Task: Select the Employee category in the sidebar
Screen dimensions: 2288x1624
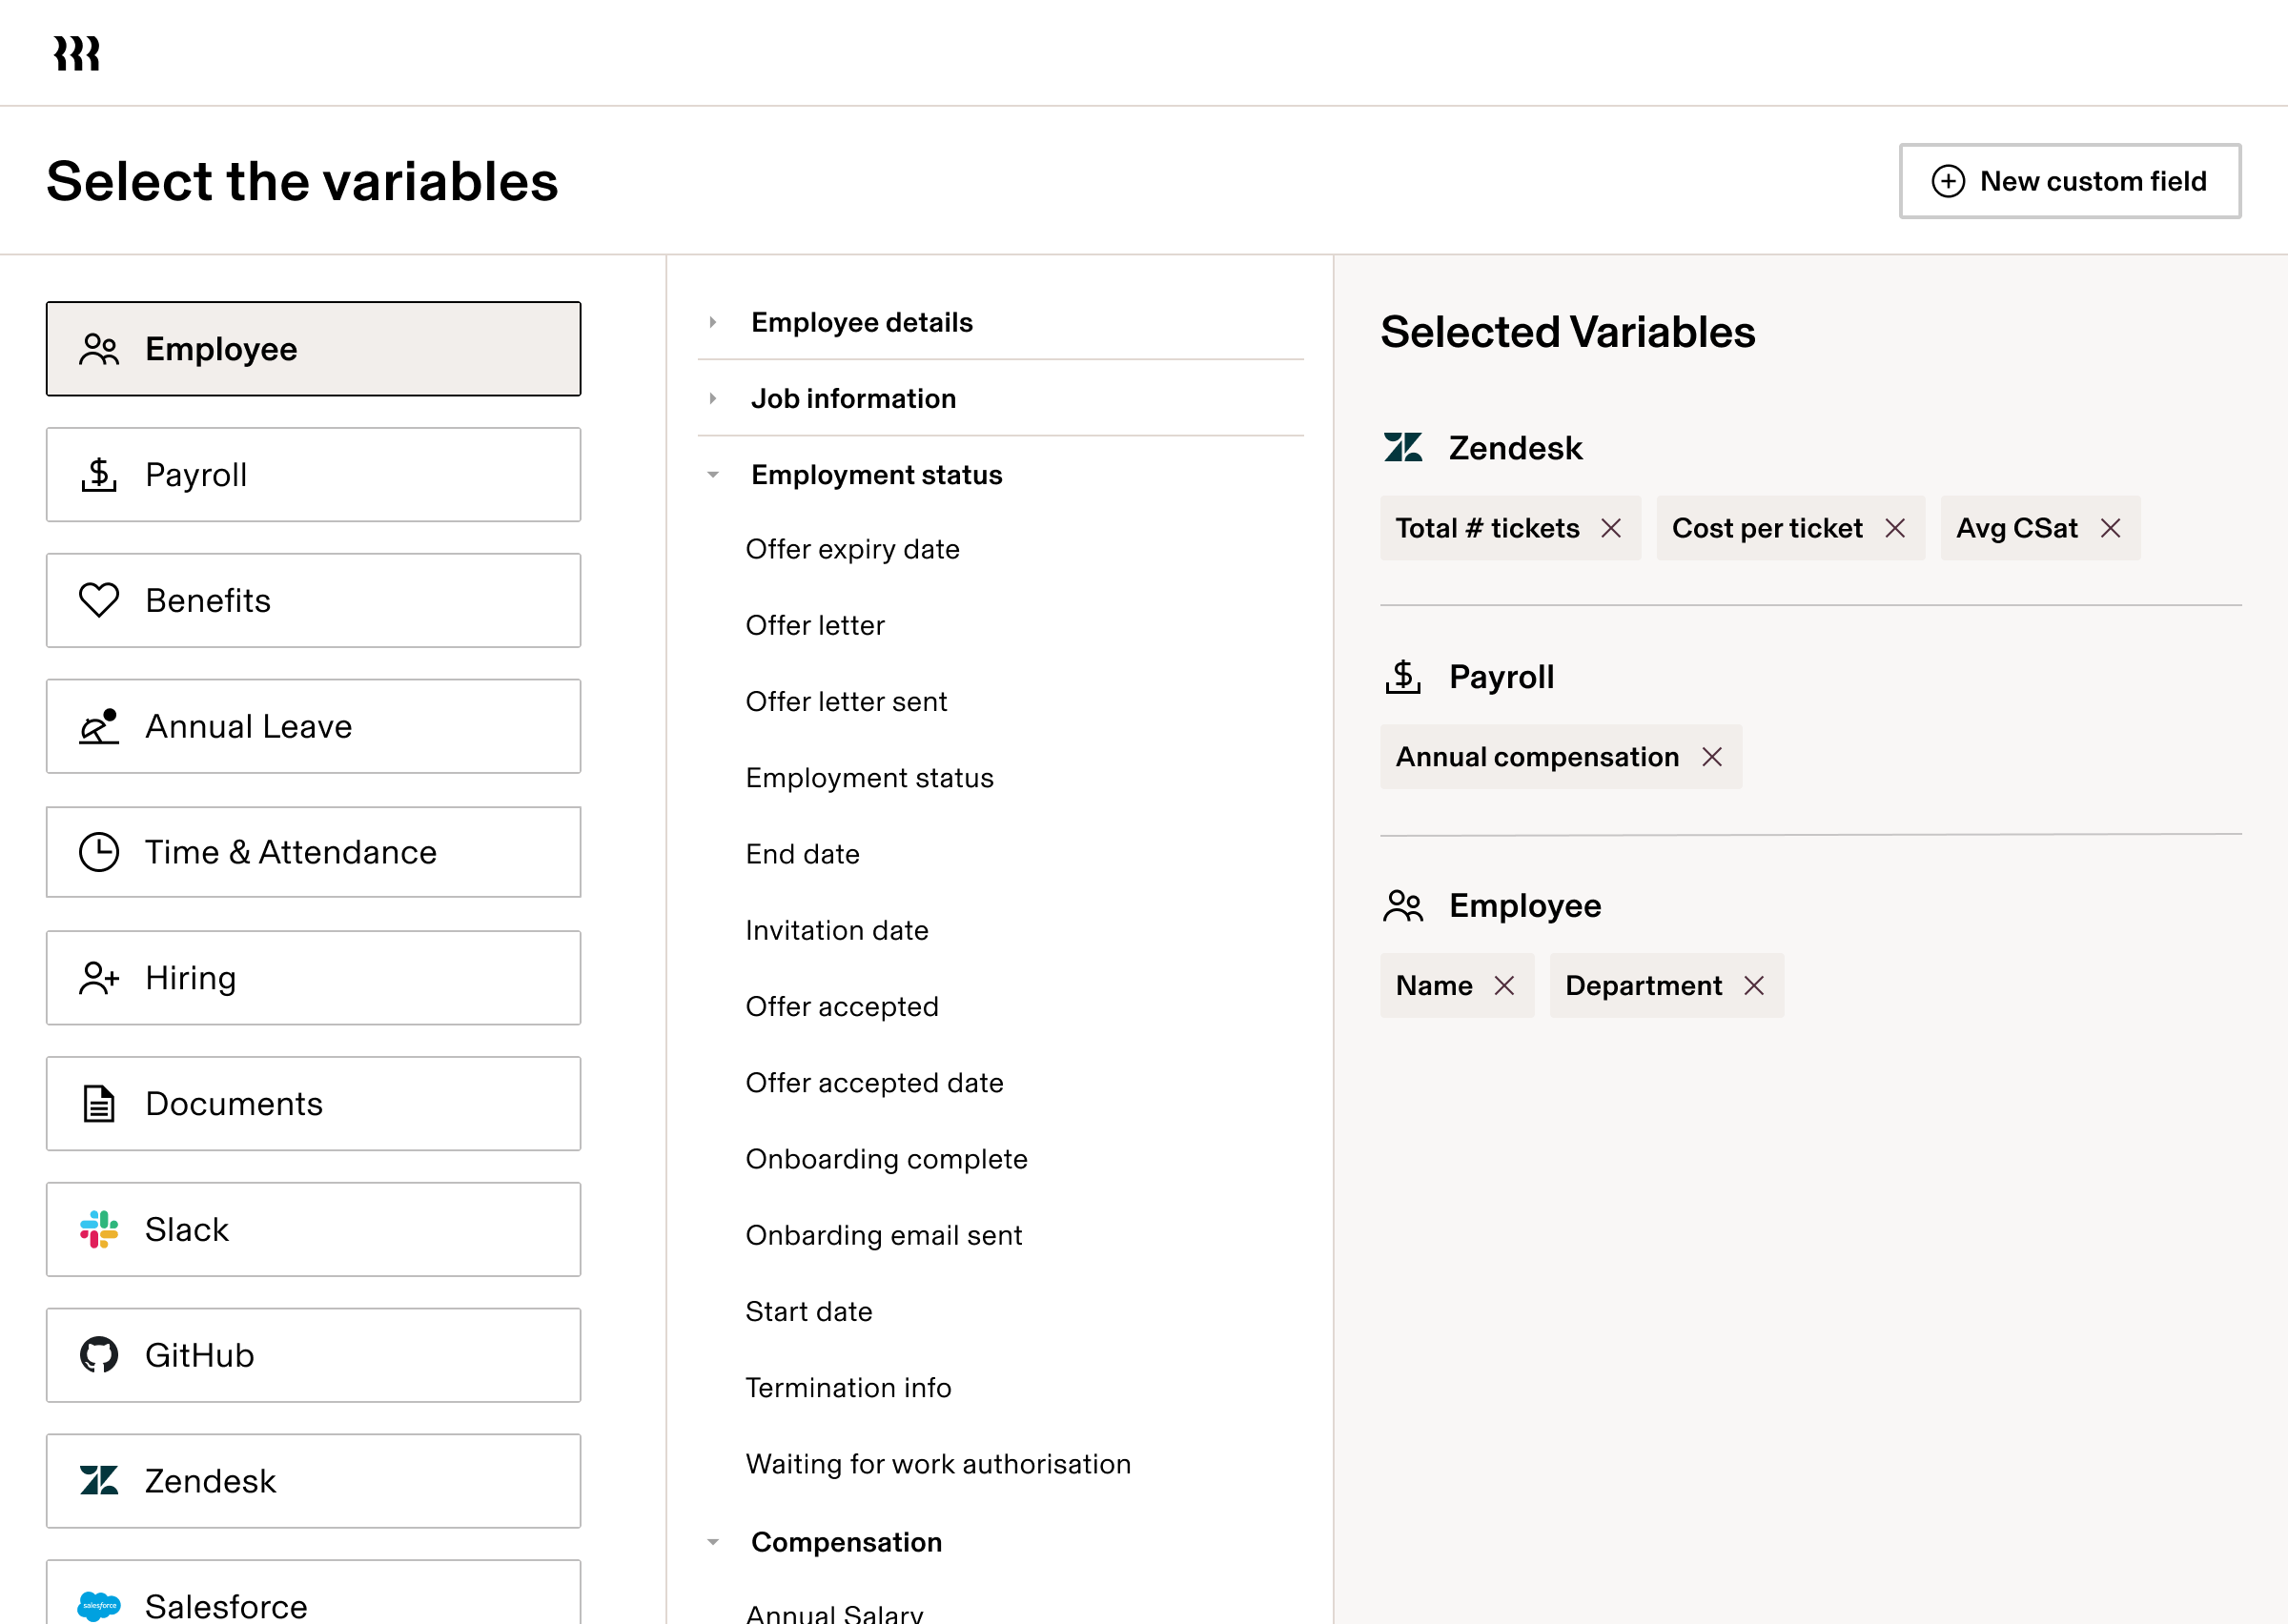Action: pyautogui.click(x=313, y=348)
